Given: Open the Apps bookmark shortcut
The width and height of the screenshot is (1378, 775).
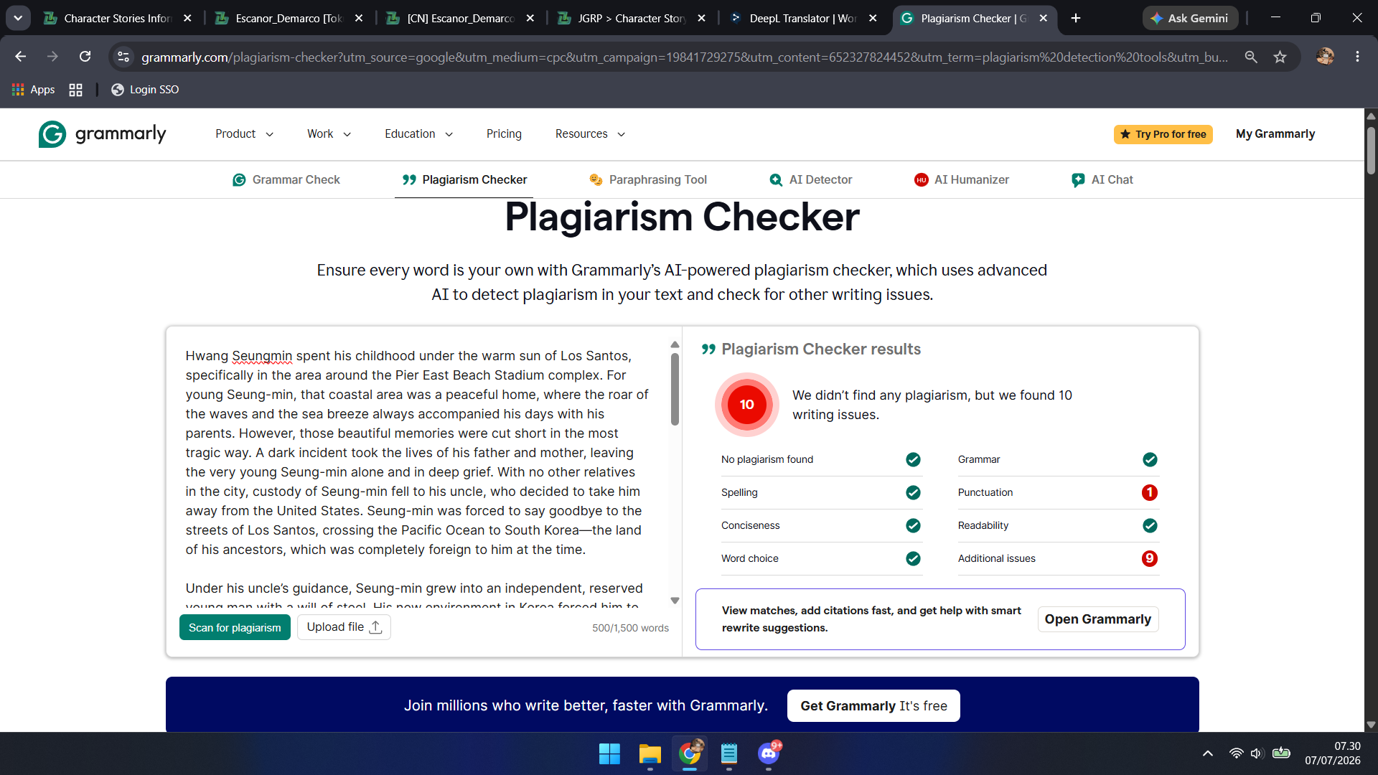Looking at the screenshot, I should click(x=34, y=90).
